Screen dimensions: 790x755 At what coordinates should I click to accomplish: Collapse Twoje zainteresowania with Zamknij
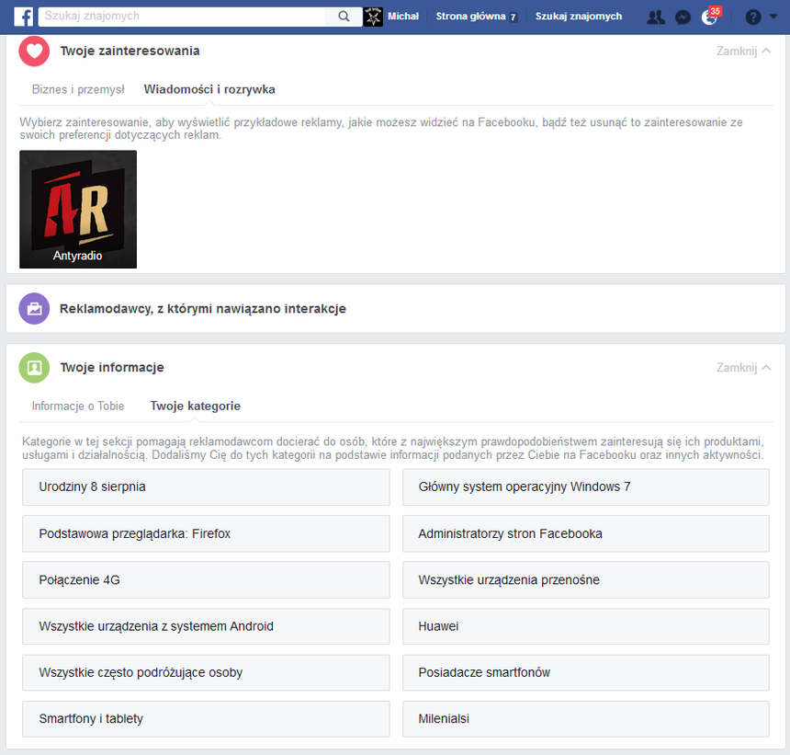click(x=744, y=51)
